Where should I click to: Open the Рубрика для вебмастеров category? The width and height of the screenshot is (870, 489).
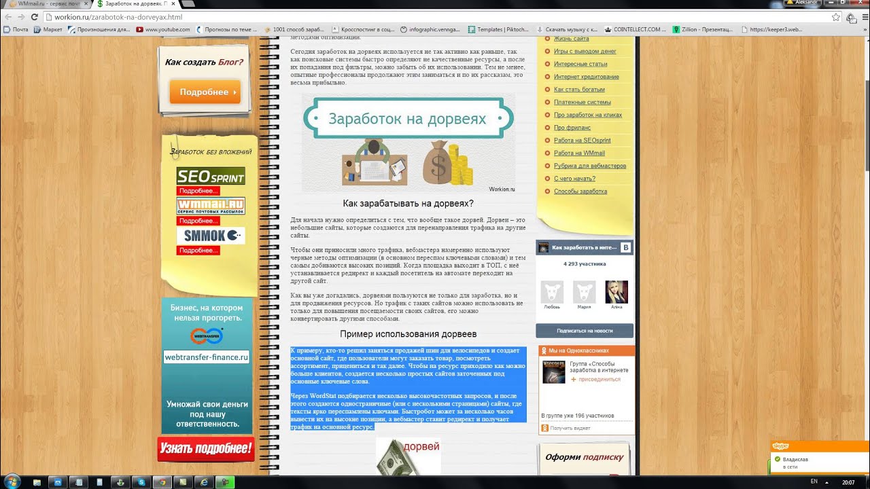590,166
